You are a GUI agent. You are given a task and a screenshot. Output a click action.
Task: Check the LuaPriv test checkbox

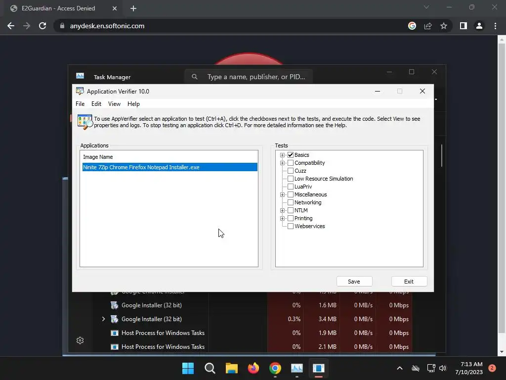pos(291,187)
